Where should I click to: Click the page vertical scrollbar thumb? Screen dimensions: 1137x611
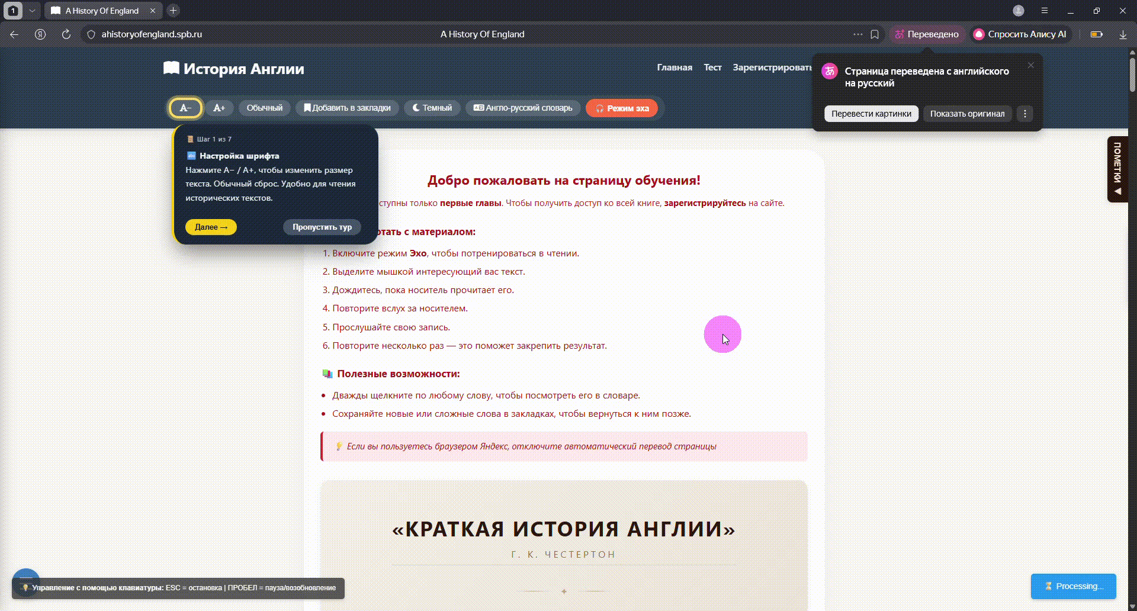tap(1132, 75)
